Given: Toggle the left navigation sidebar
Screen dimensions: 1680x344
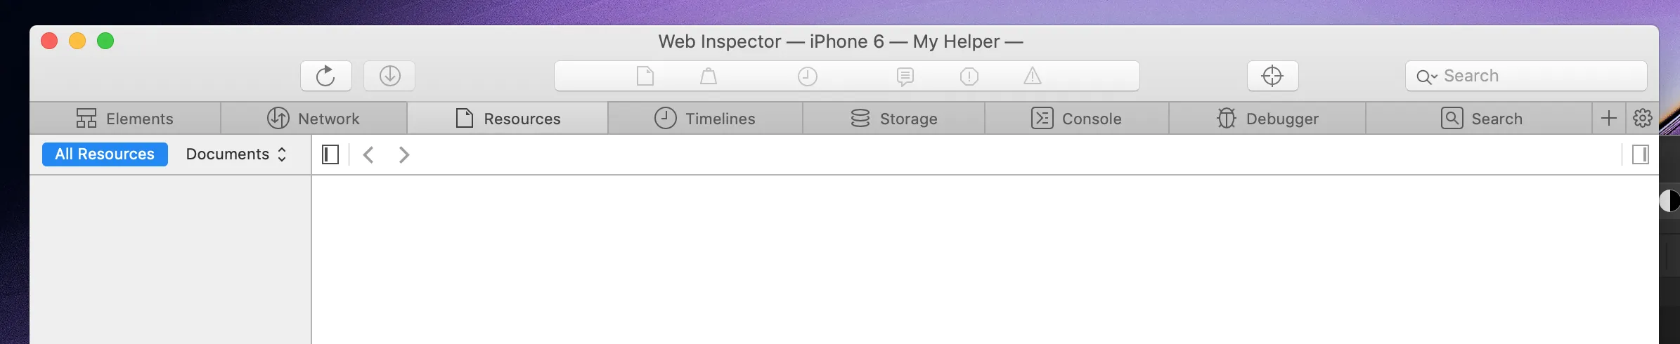Looking at the screenshot, I should 330,154.
